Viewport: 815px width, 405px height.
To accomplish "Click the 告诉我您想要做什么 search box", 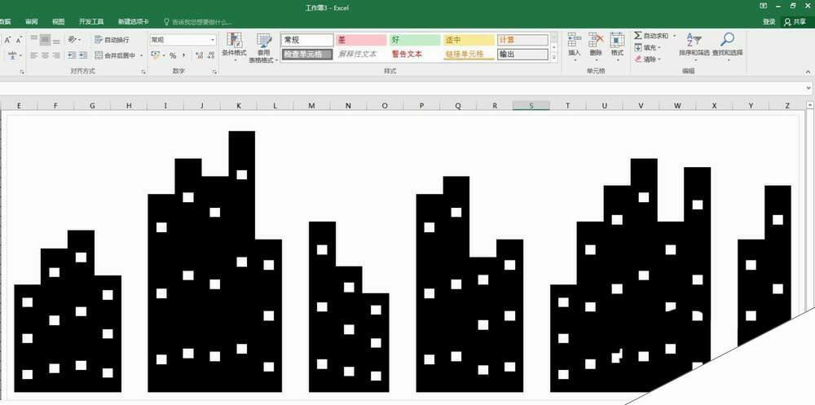I will [x=199, y=22].
